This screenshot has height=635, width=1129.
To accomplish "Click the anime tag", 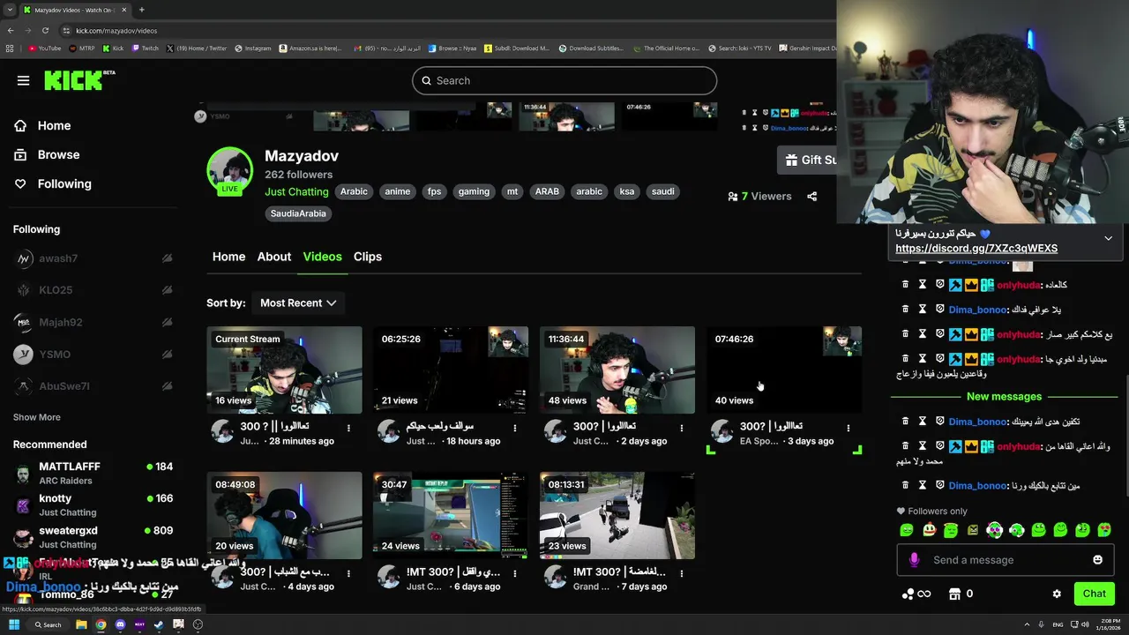I will (398, 191).
